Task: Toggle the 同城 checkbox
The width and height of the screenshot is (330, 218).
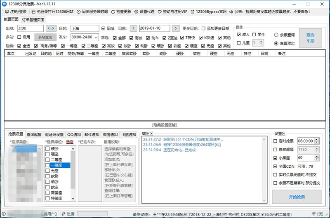Action: point(104,28)
